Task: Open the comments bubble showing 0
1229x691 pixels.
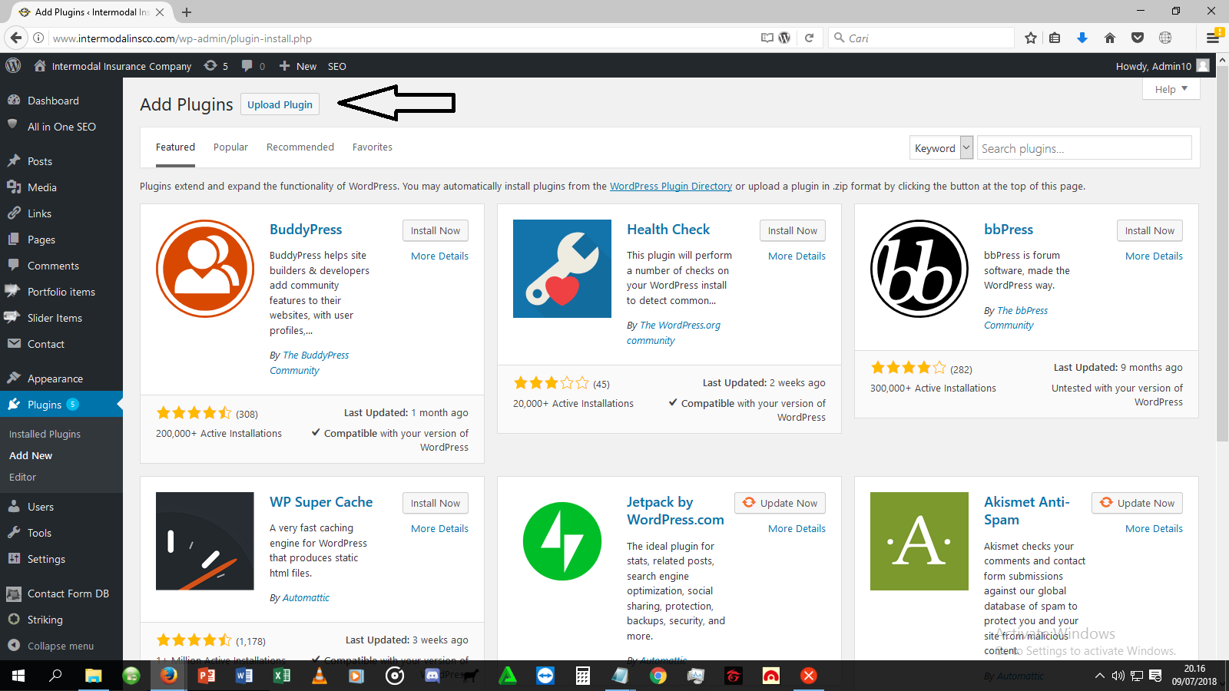Action: coord(253,66)
